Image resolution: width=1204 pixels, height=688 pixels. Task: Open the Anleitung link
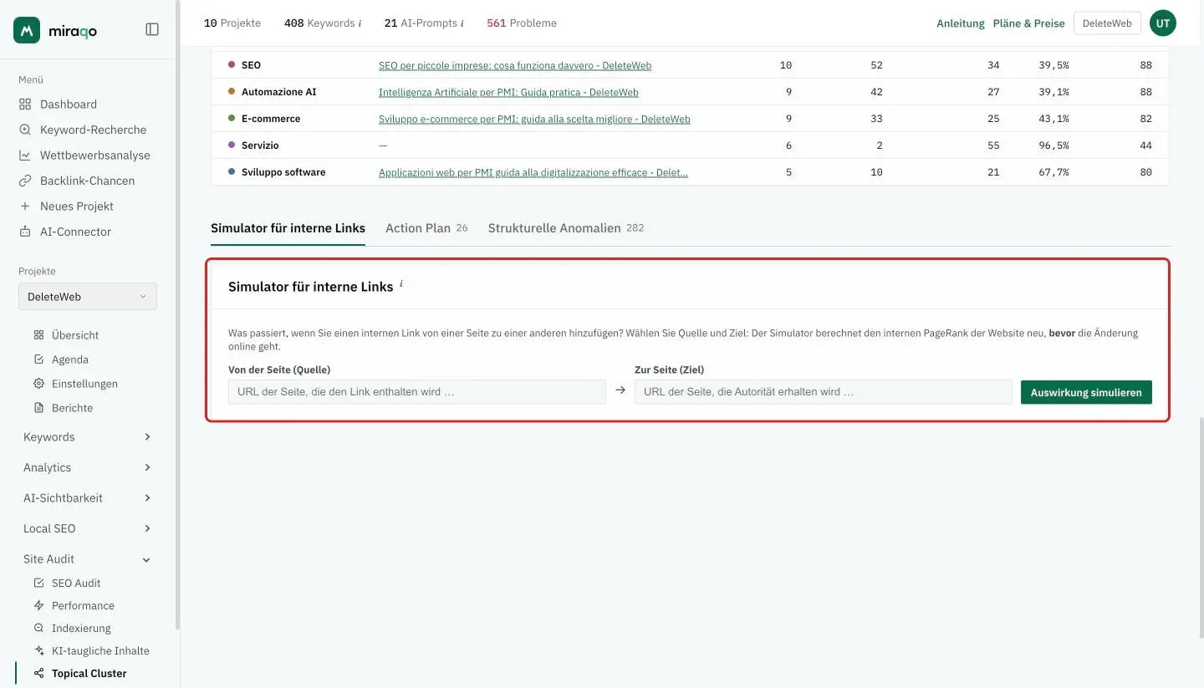(961, 23)
